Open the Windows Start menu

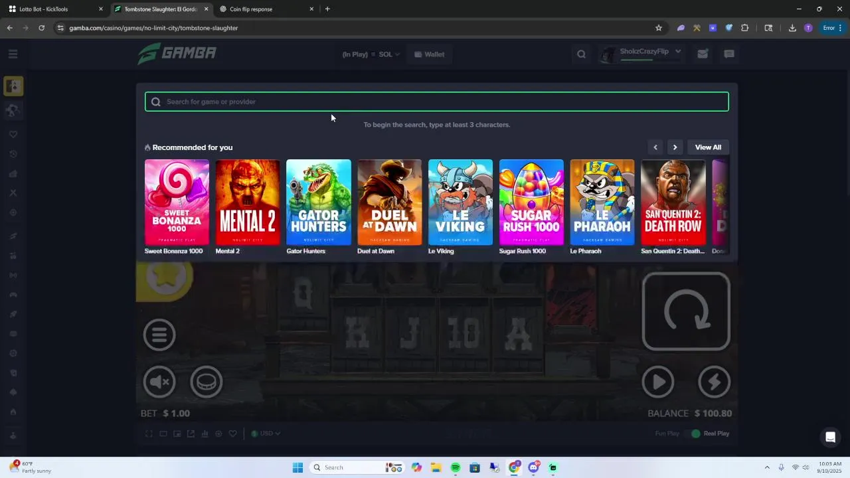coord(297,467)
